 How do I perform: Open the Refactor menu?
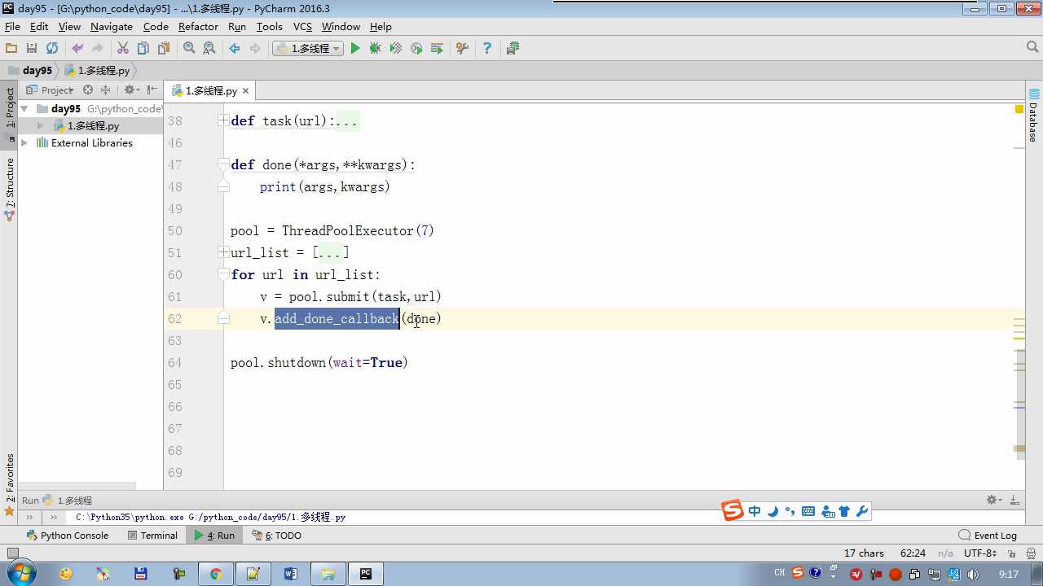198,27
